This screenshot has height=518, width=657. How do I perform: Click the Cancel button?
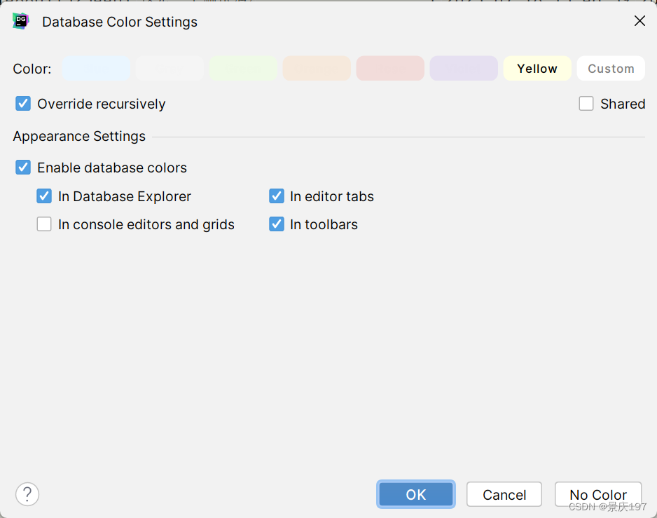[x=504, y=494]
